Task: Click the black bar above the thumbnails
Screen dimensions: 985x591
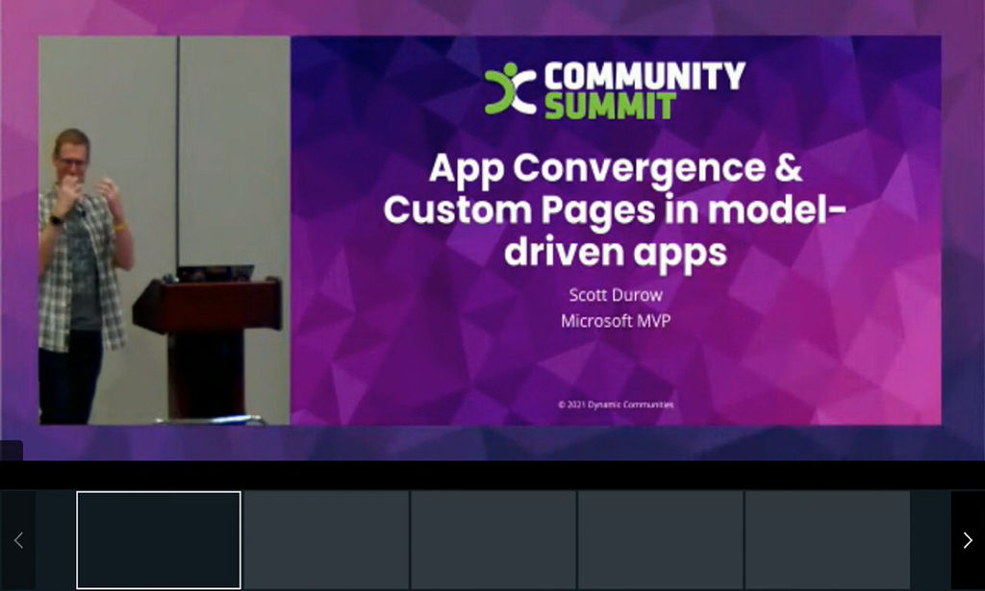Action: 492,476
